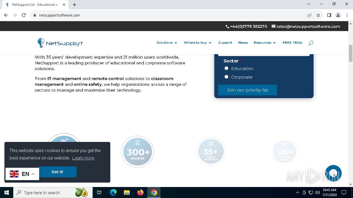This screenshot has width=353, height=198.
Task: Open the live chat bubble
Action: pyautogui.click(x=333, y=173)
